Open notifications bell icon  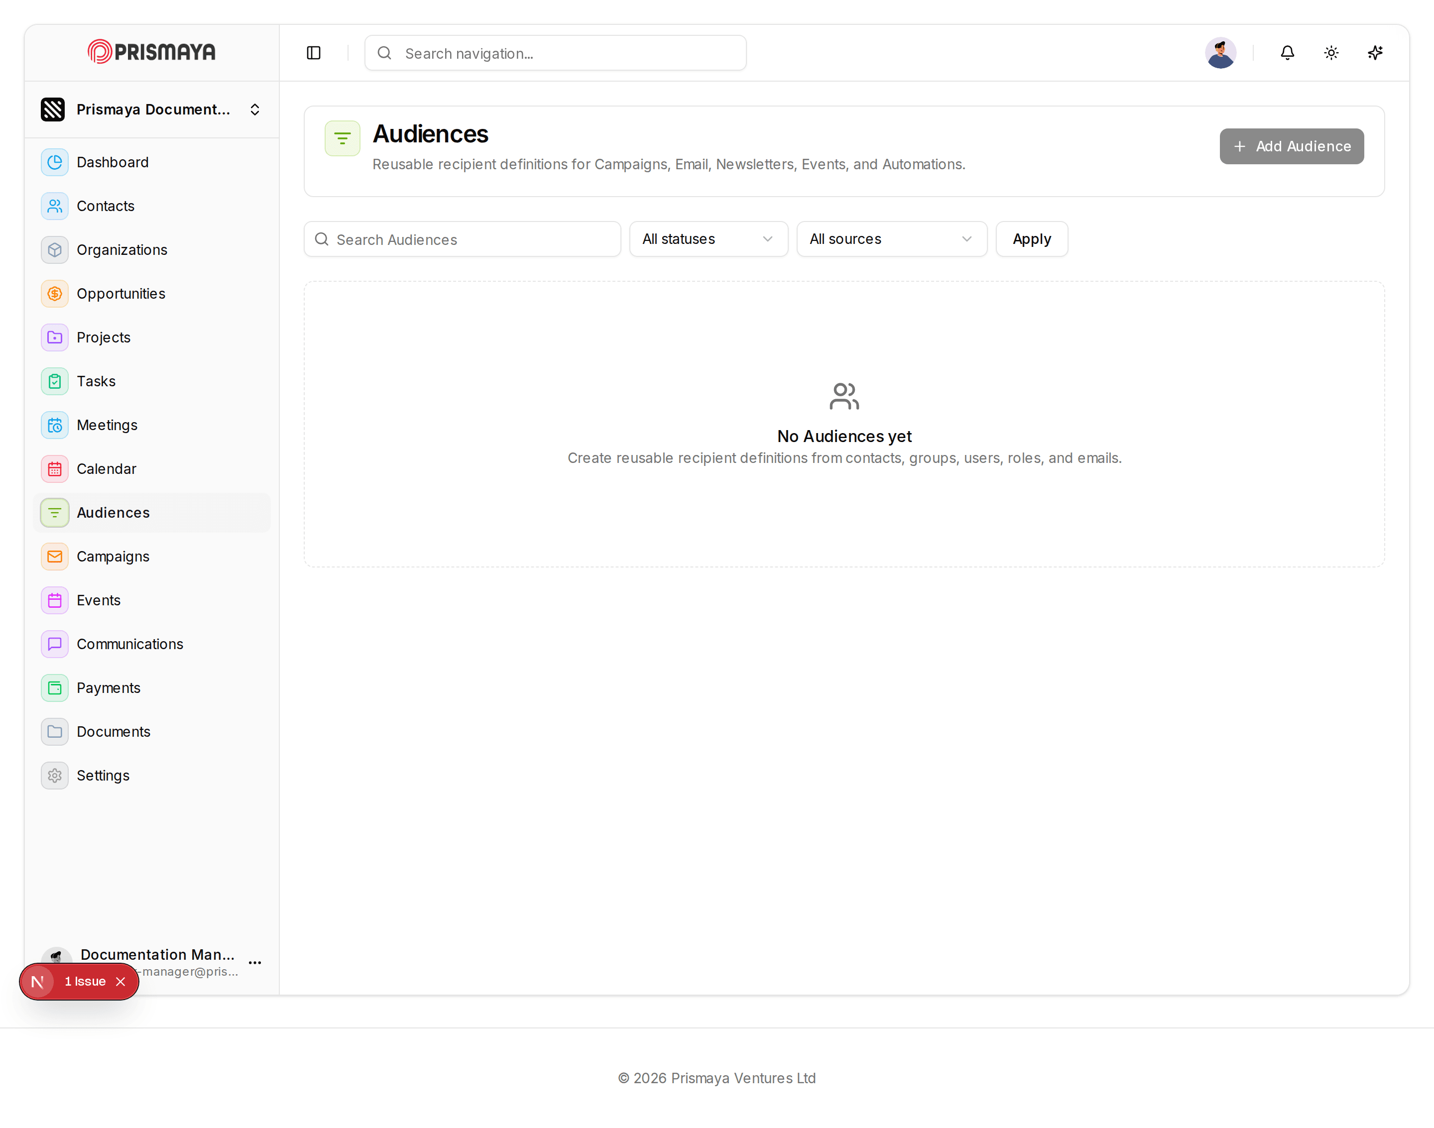(1287, 53)
